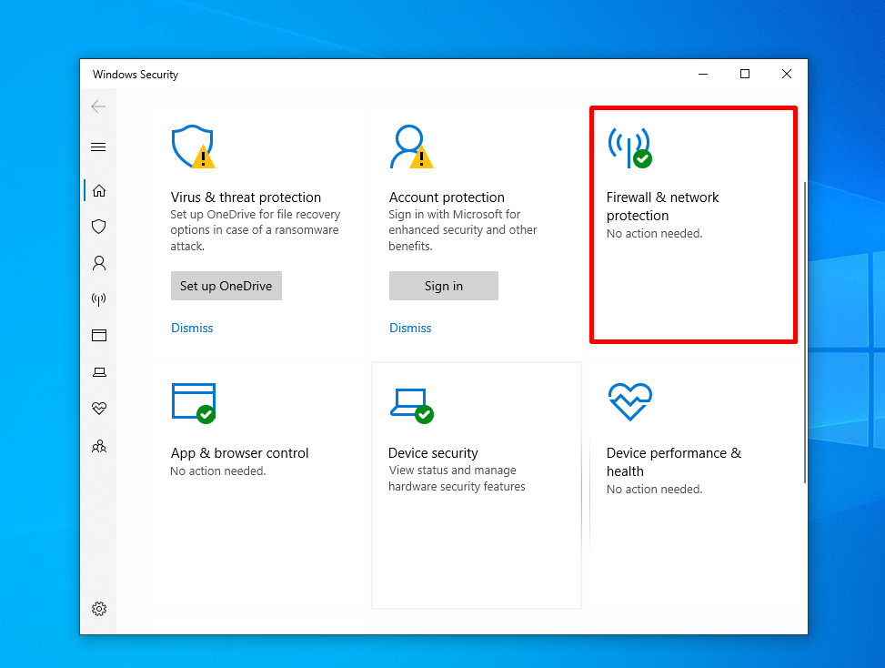
Task: Open App & browser control sidebar icon
Action: click(99, 336)
